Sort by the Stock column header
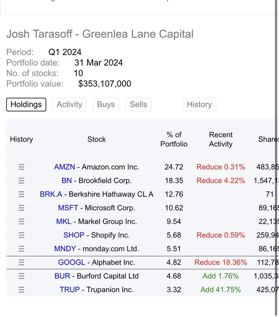This screenshot has height=317, width=279. [97, 139]
